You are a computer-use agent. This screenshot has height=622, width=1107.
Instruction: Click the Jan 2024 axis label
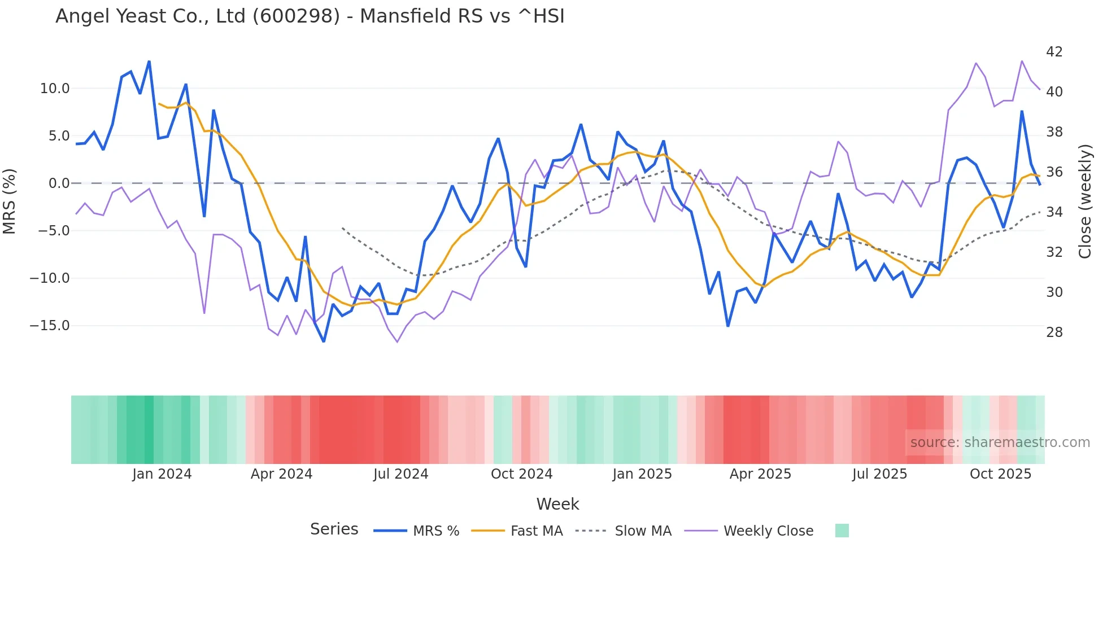point(162,474)
